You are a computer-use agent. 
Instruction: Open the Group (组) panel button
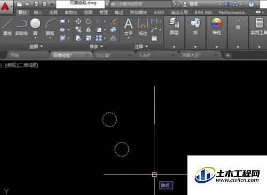coord(238,24)
